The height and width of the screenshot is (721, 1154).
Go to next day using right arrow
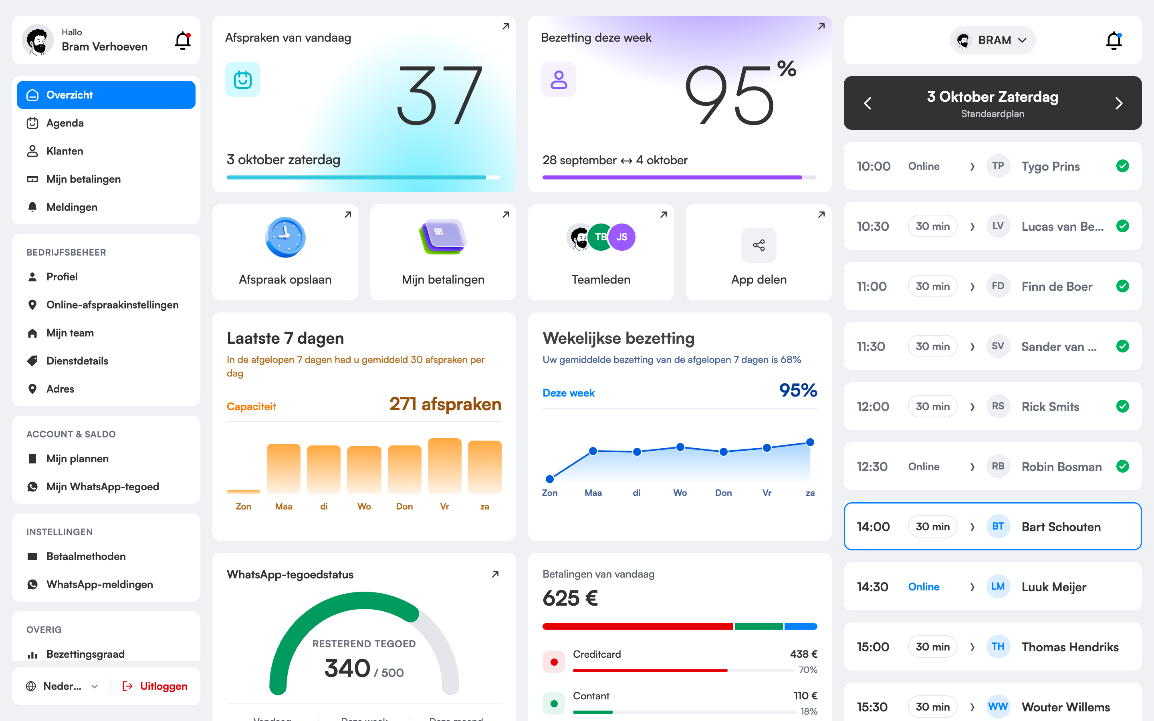1119,103
